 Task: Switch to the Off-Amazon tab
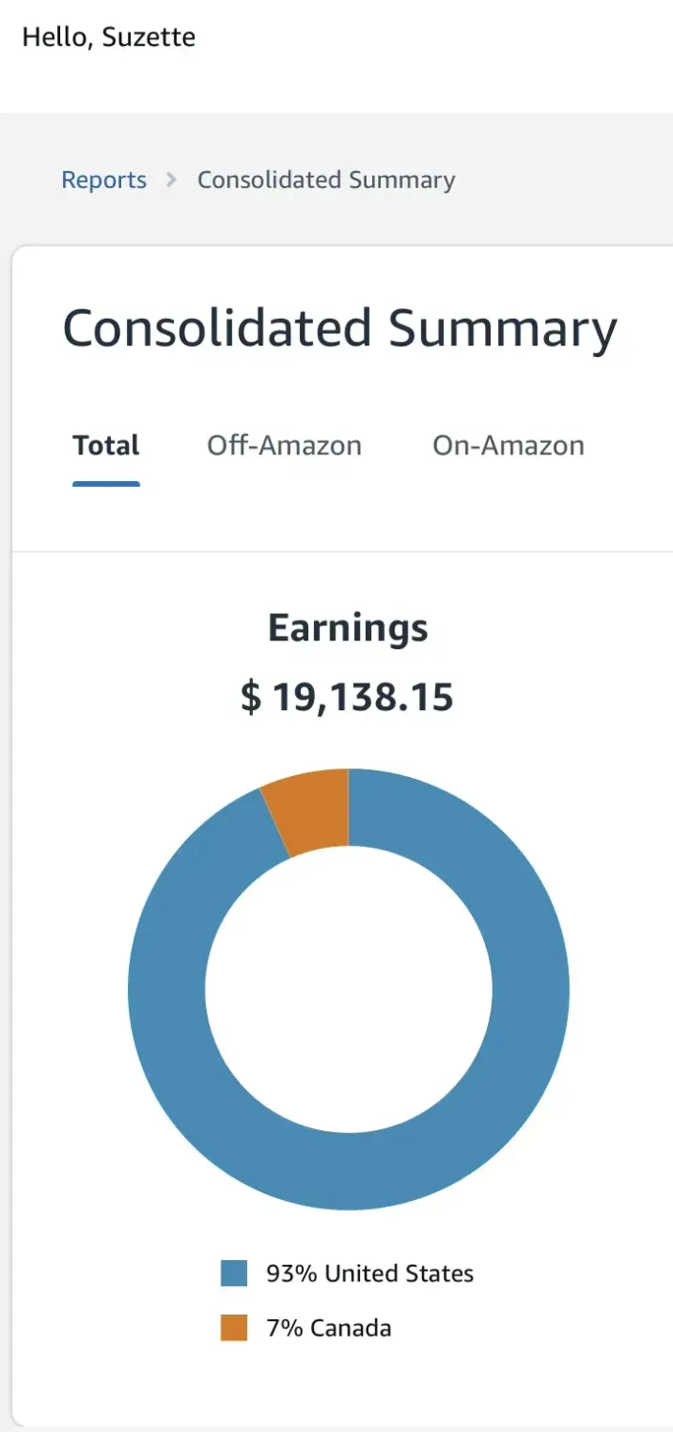[x=284, y=445]
